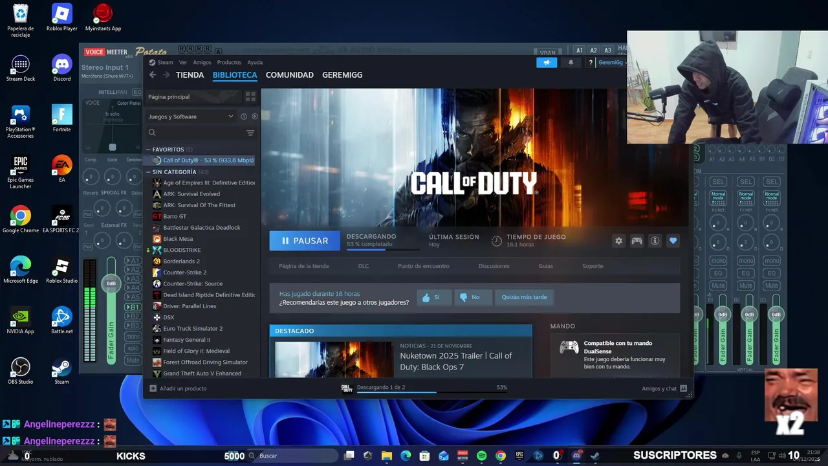Open Spotify from the taskbar
The width and height of the screenshot is (828, 466).
pyautogui.click(x=481, y=456)
